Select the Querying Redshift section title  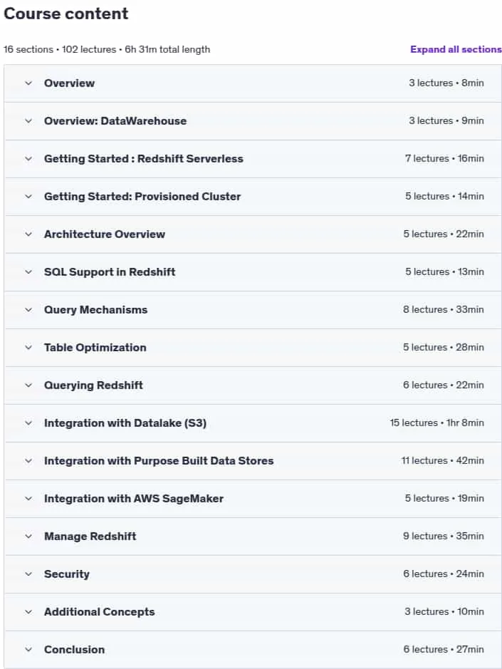(x=93, y=385)
